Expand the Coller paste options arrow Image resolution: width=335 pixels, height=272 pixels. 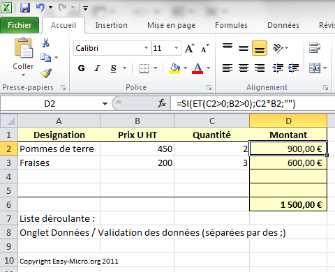click(x=23, y=75)
